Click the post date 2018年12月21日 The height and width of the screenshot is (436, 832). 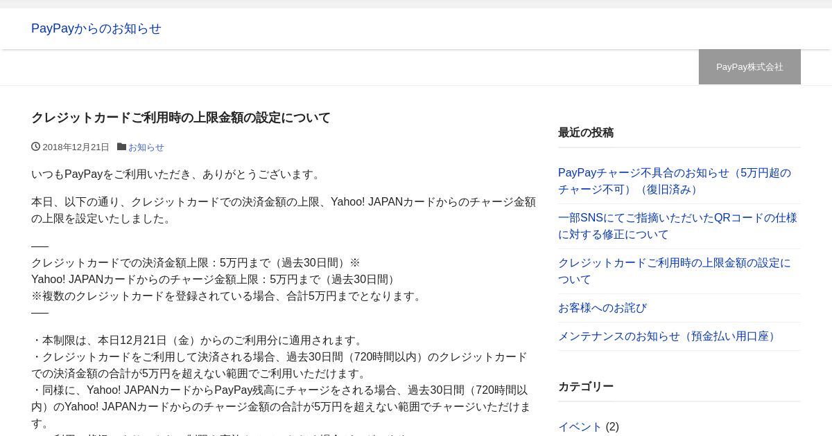coord(76,147)
